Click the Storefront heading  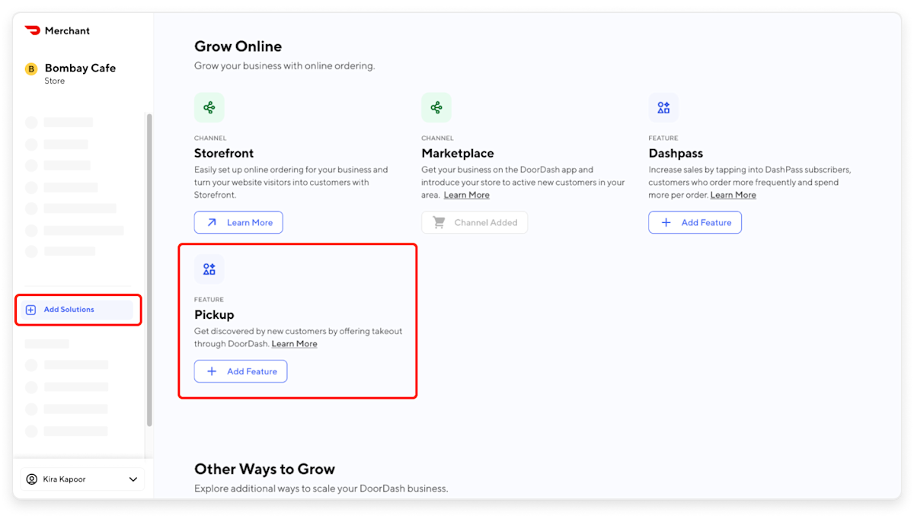(x=224, y=153)
